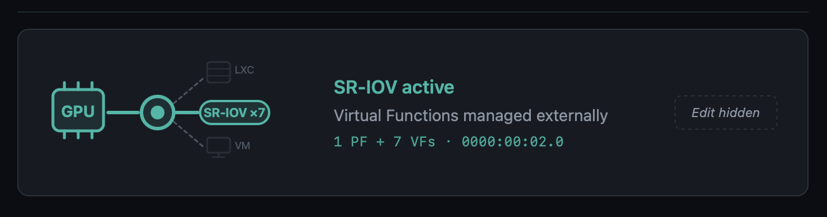The height and width of the screenshot is (217, 827).
Task: Click the GPU chip icon
Action: coord(78,112)
